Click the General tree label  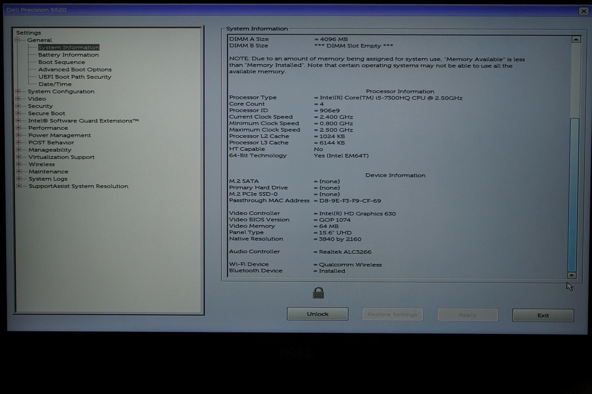[39, 40]
